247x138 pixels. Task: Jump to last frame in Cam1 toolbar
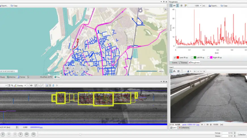pyautogui.click(x=204, y=71)
